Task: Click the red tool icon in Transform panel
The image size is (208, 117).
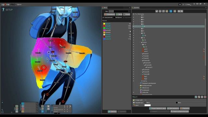Action: point(23,109)
